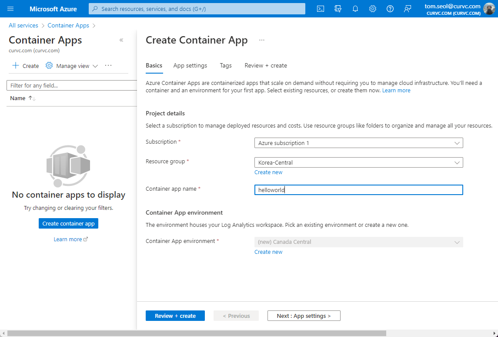Click the user account avatar
Viewport: 498px width, 337px height.
coord(489,9)
